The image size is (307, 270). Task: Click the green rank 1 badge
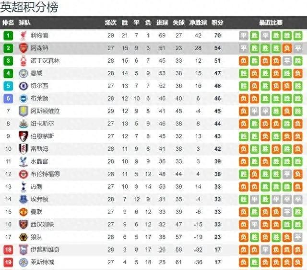point(8,36)
